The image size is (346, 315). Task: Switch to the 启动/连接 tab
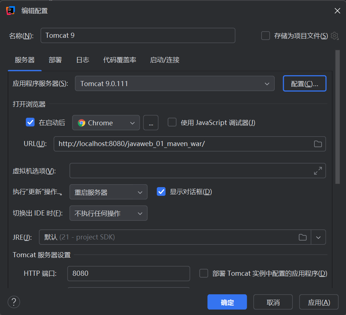coord(164,60)
